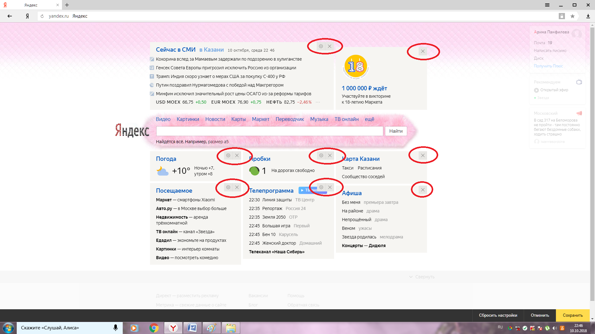
Task: Open the Картинки service tab
Action: pos(188,119)
